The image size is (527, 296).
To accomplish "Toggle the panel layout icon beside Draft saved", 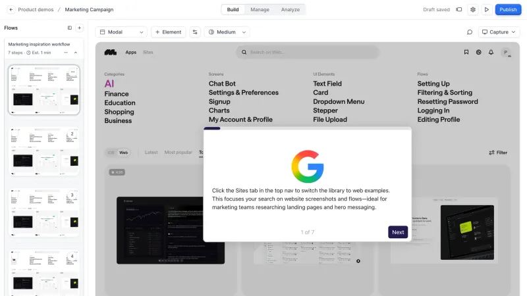I will (x=458, y=9).
